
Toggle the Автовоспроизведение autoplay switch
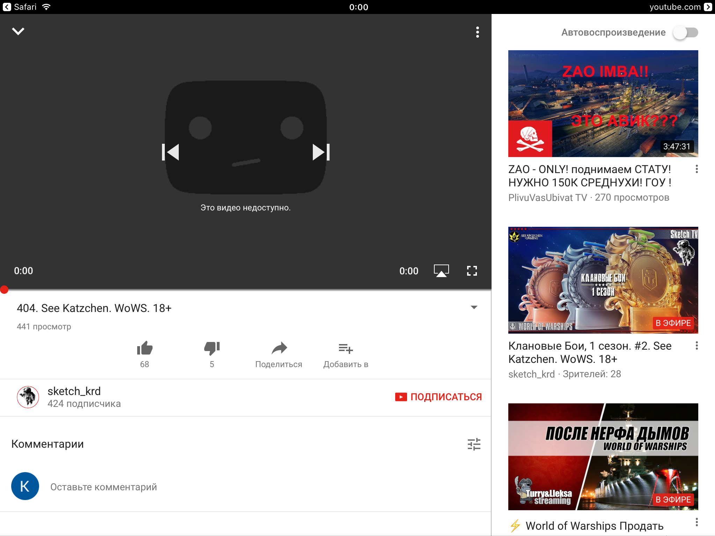pyautogui.click(x=685, y=32)
